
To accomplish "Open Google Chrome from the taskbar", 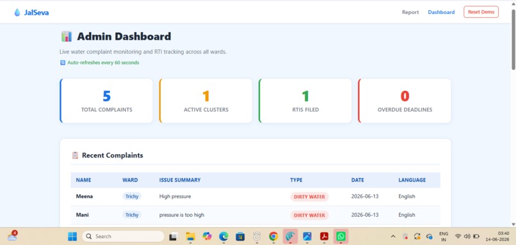I will [x=273, y=236].
